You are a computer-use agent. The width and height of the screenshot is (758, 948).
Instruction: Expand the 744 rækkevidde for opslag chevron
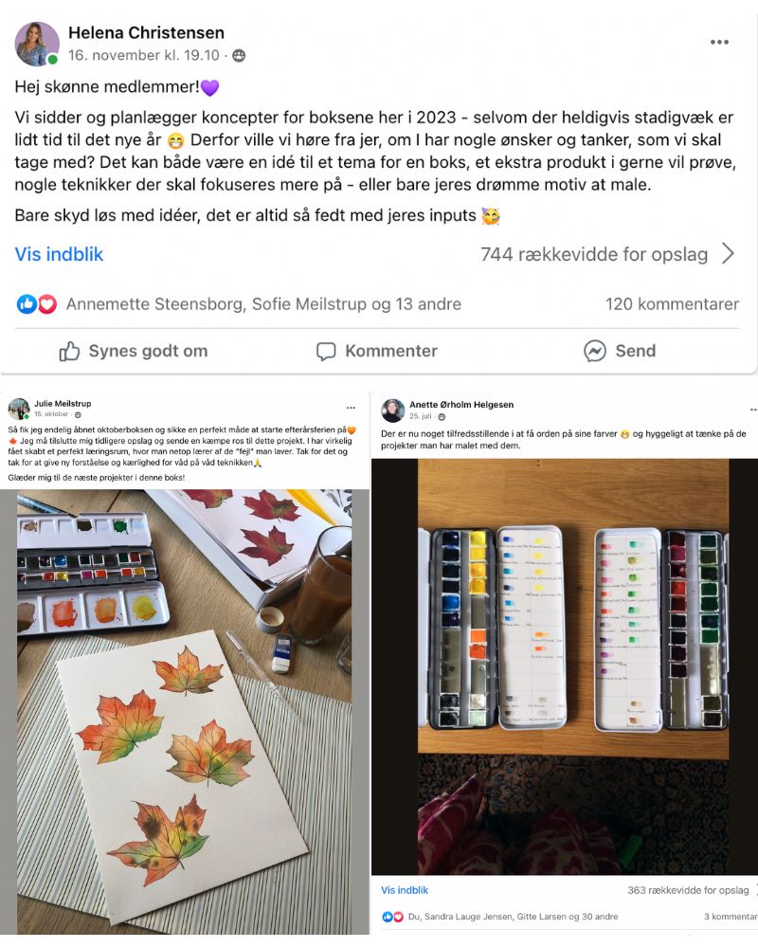pos(729,254)
